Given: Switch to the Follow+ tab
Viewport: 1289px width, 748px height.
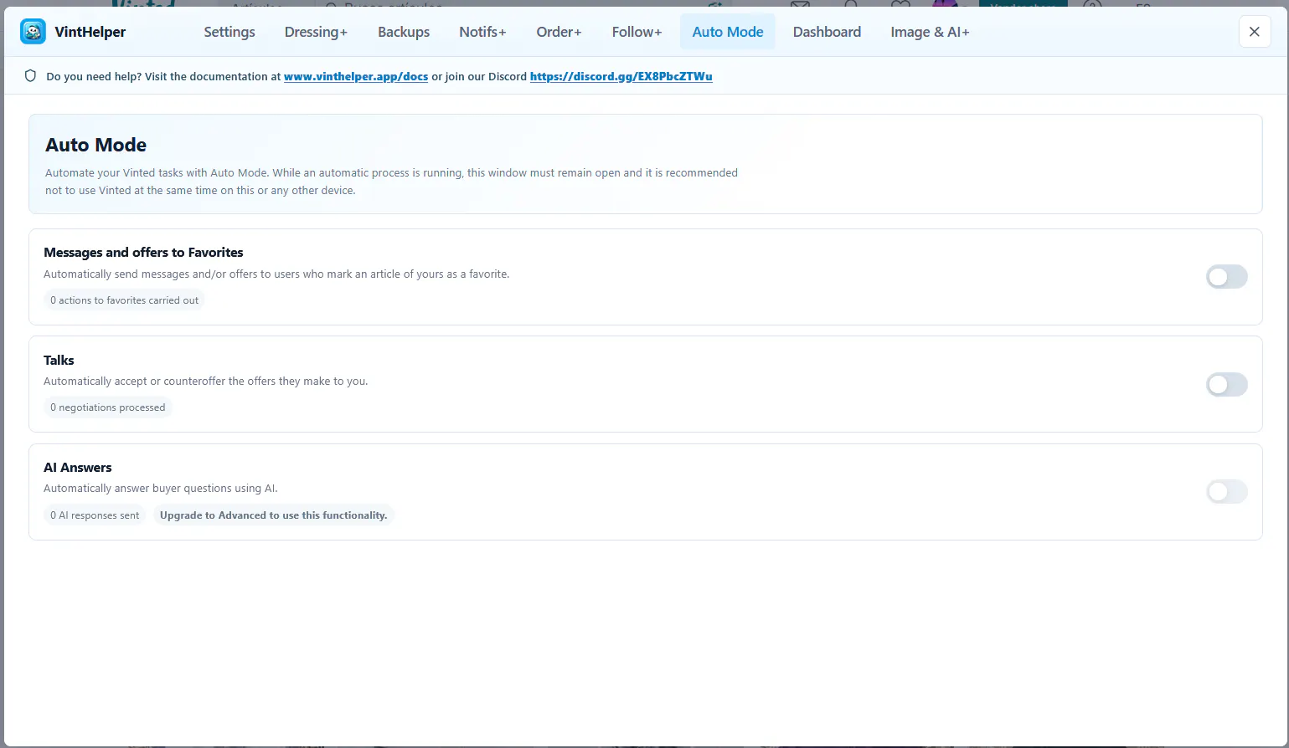Looking at the screenshot, I should (x=637, y=32).
